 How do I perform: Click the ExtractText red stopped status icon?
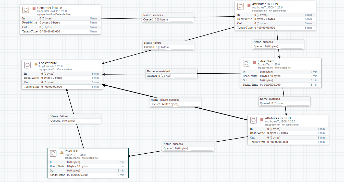[x=254, y=62]
